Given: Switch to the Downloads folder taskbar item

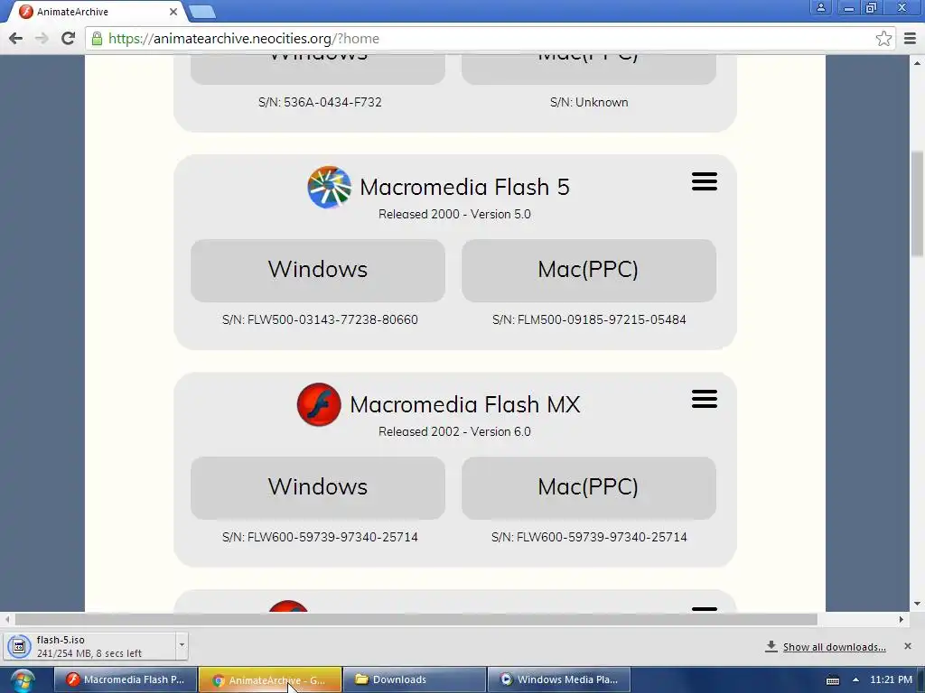Looking at the screenshot, I should 414,680.
